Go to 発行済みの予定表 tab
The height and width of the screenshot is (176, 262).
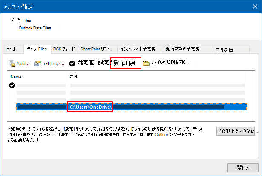pyautogui.click(x=188, y=49)
